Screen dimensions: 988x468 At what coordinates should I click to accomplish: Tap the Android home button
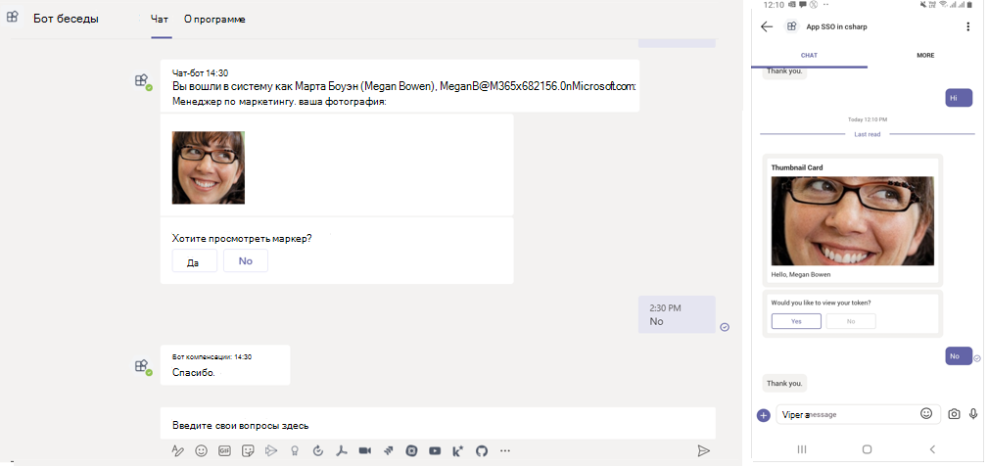[x=867, y=449]
